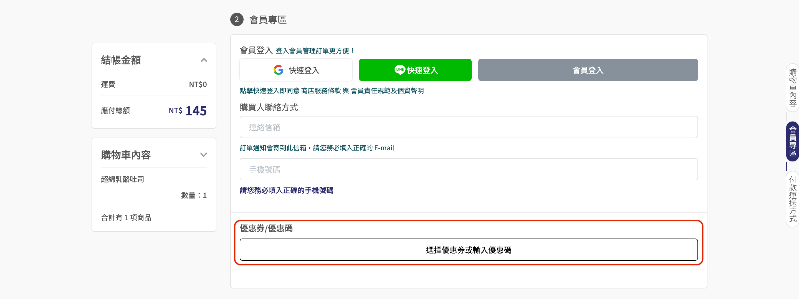Sign in with Google 快速登入 button

pos(296,70)
